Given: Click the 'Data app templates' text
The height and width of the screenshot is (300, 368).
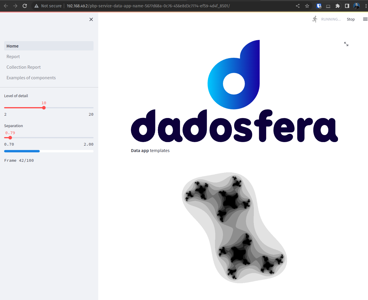Looking at the screenshot, I should pyautogui.click(x=150, y=151).
